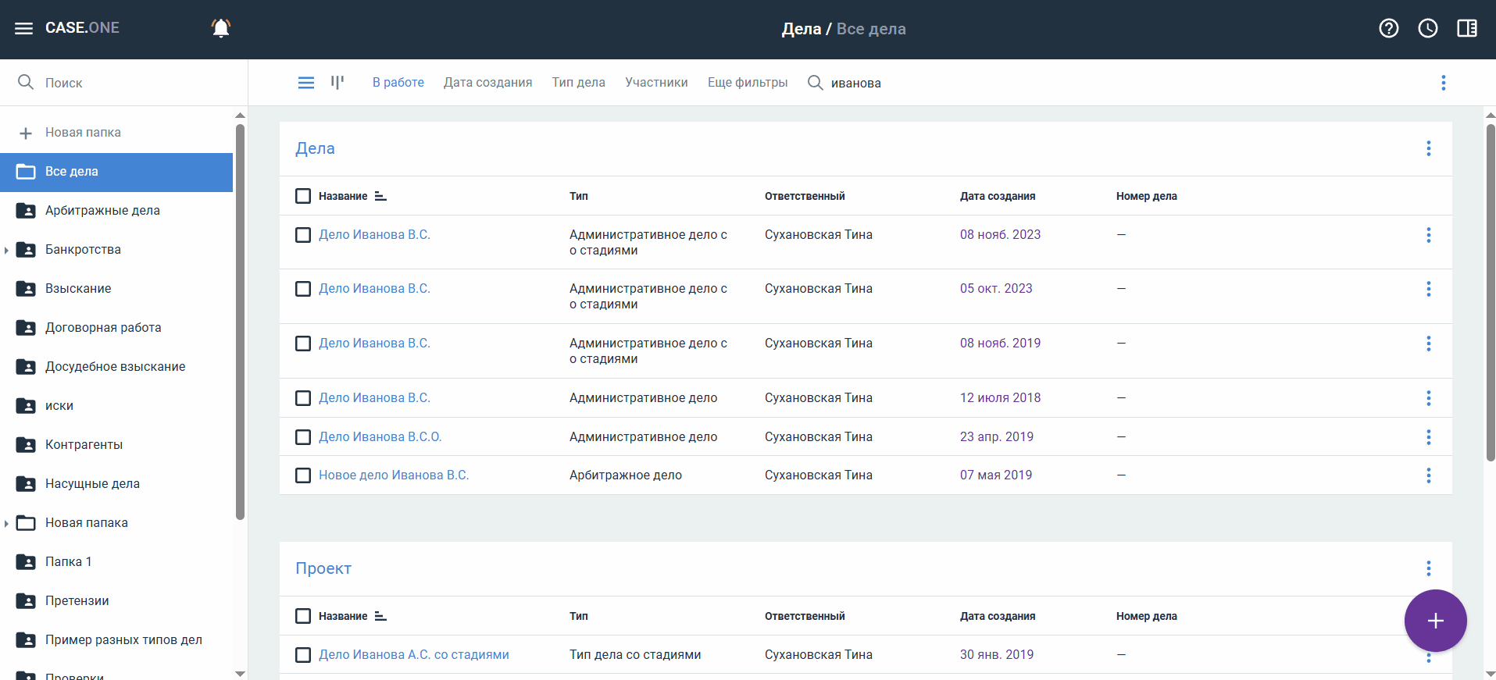
Task: Open row menu for Новое дело Иванова В.С.
Action: pyautogui.click(x=1429, y=475)
